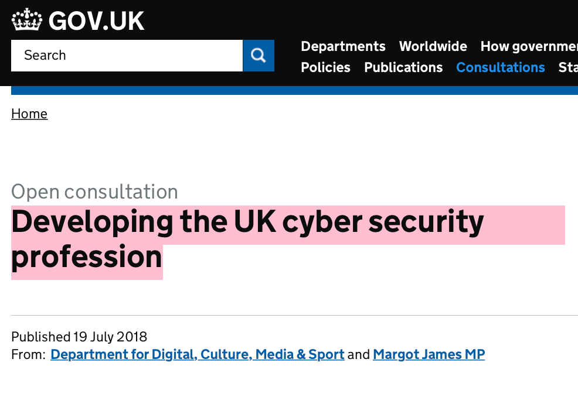Click the Home breadcrumb link

(29, 114)
